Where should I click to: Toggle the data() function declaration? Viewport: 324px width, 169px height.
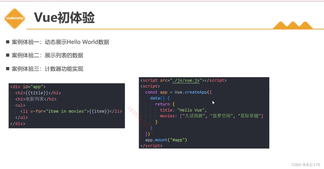pos(157,98)
